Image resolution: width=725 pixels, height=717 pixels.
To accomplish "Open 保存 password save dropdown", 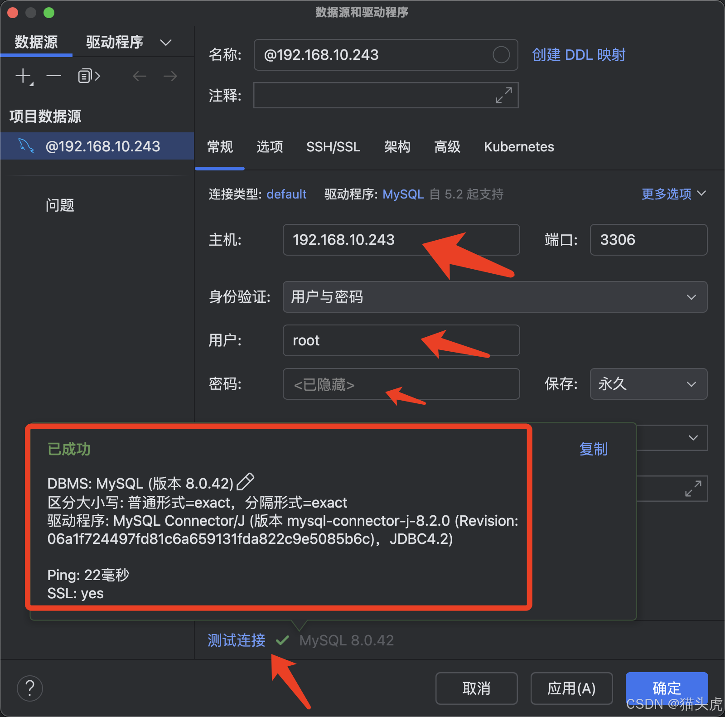I will pyautogui.click(x=648, y=384).
